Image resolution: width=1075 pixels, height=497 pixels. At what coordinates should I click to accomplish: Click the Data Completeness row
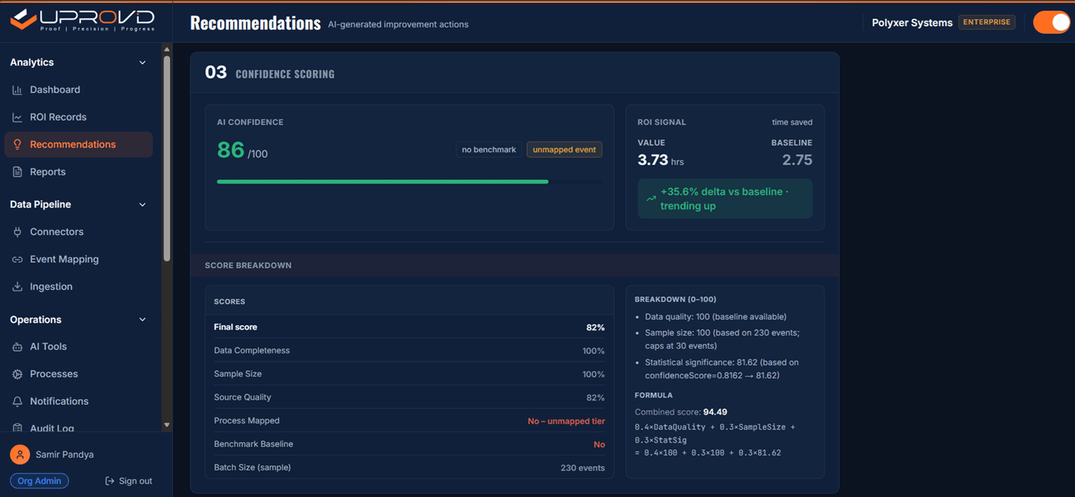click(409, 351)
